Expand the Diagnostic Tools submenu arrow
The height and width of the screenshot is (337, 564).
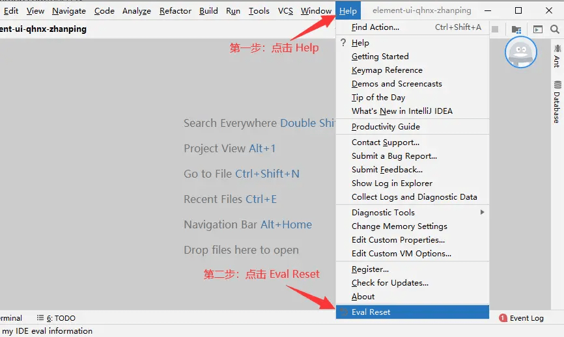[x=482, y=212]
